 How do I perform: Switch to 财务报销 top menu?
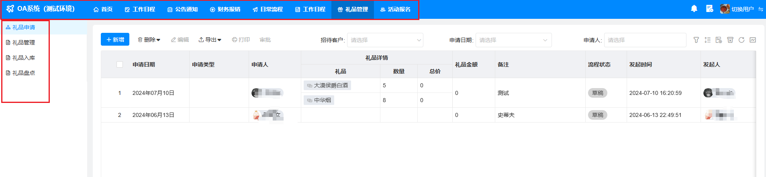click(225, 9)
